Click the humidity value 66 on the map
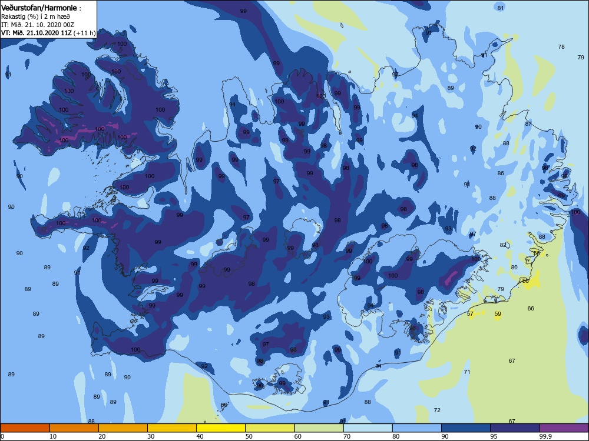Viewport: 589px width, 441px height. (x=531, y=309)
